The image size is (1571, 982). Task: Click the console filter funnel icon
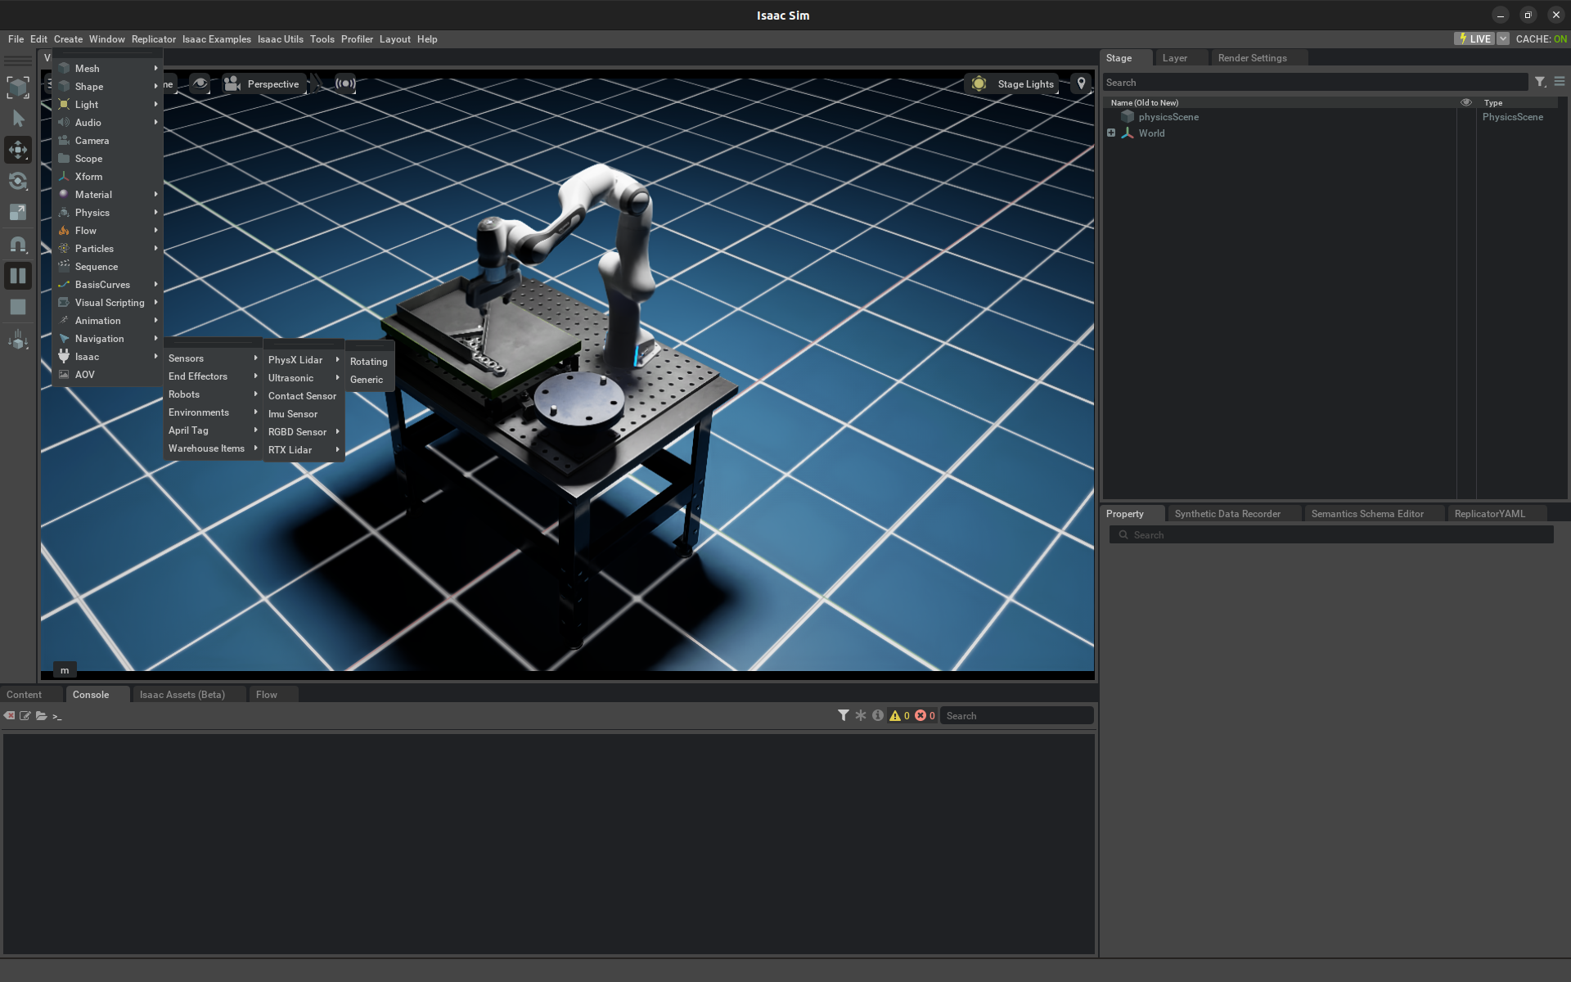[844, 715]
